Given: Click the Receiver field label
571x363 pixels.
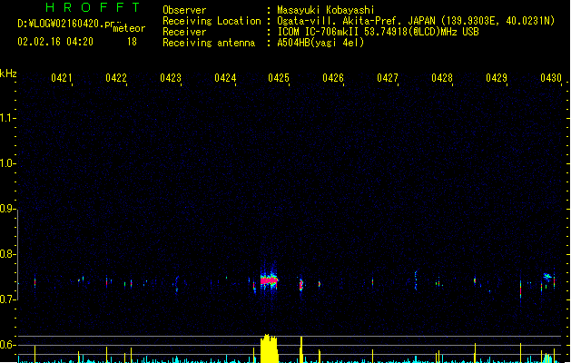Looking at the screenshot, I should [184, 32].
